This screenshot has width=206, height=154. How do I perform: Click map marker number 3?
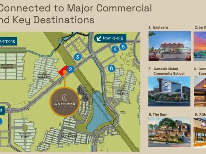78,57
